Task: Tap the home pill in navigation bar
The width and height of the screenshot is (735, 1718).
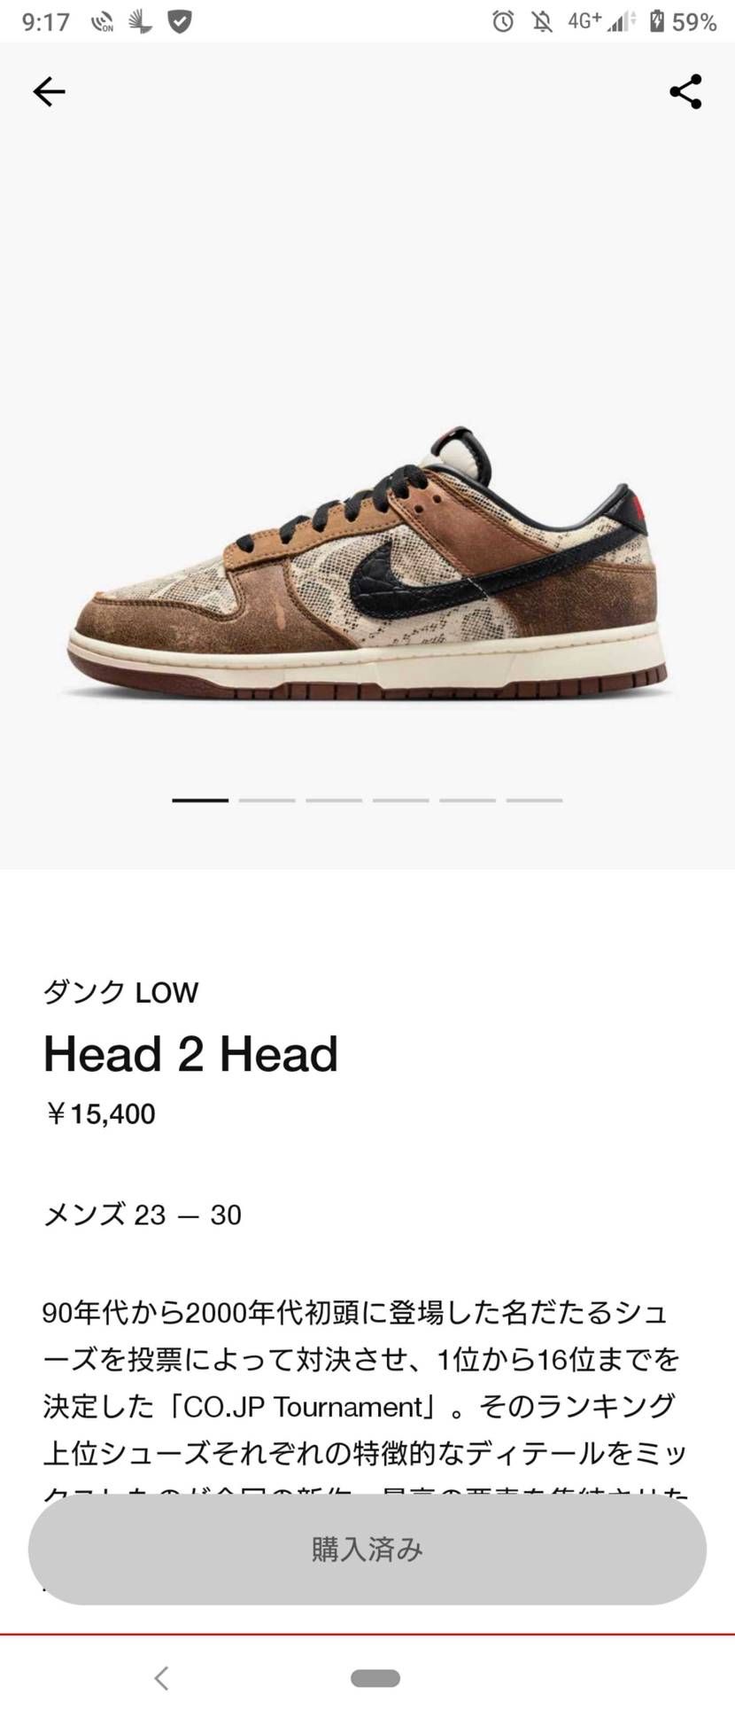Action: (375, 1677)
